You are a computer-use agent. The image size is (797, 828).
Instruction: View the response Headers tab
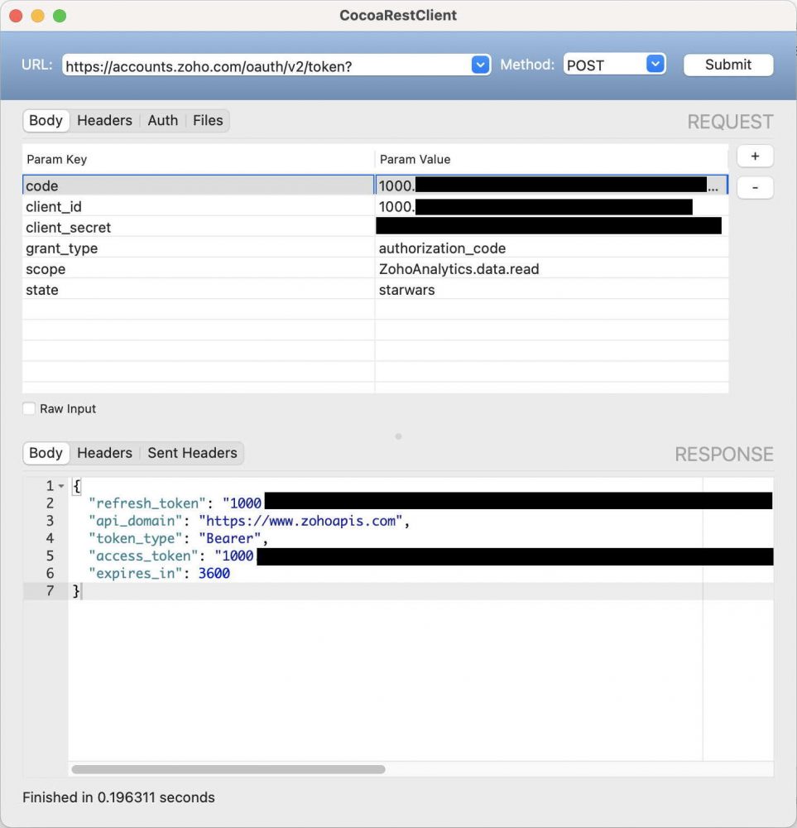104,453
